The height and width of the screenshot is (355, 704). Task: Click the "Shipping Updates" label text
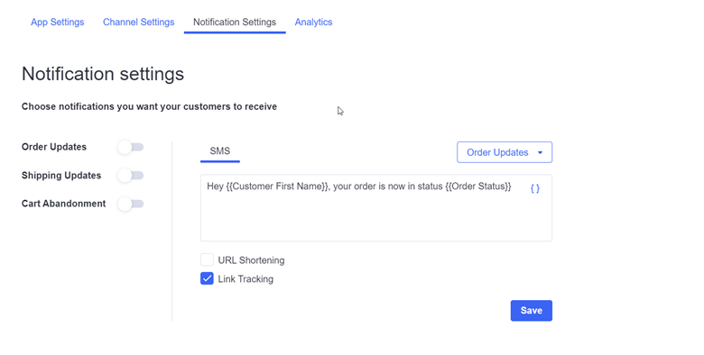61,176
